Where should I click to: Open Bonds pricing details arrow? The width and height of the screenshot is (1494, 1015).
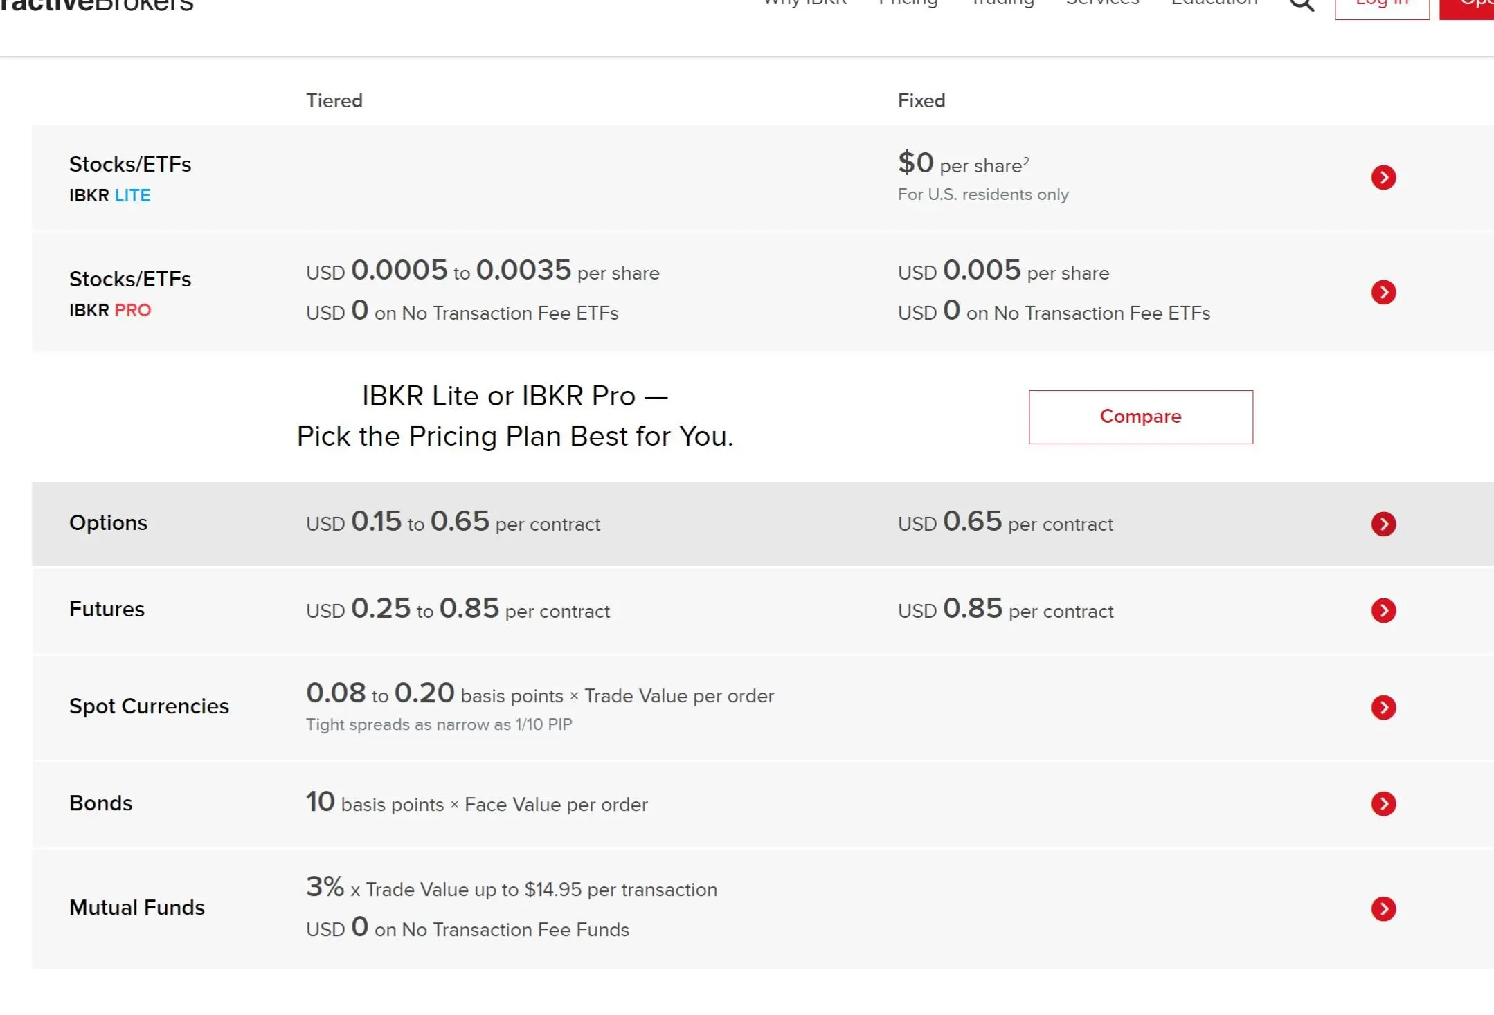[1383, 803]
